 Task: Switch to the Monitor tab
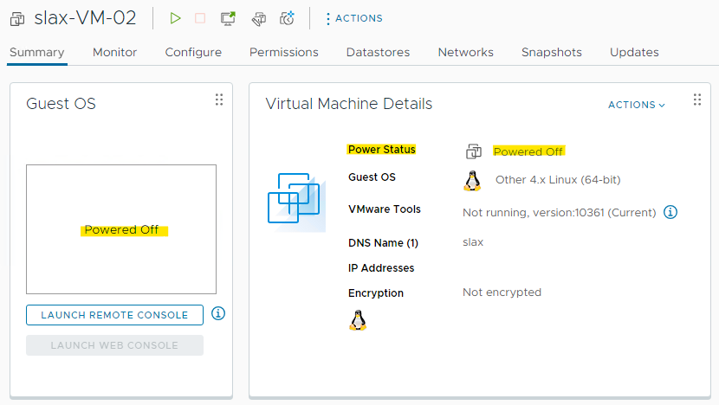coord(114,52)
